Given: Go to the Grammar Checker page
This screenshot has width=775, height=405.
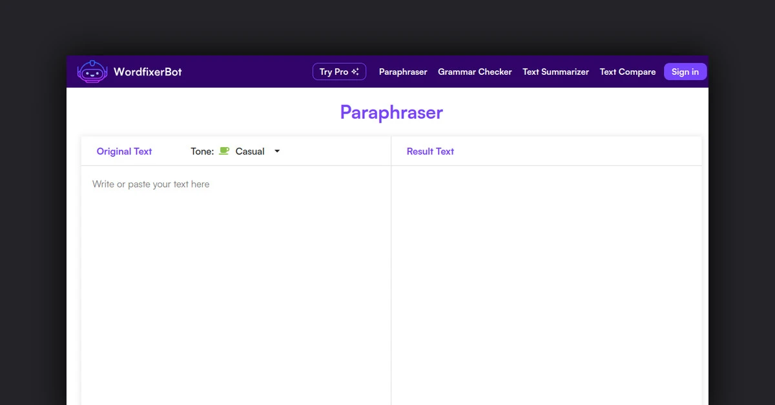Looking at the screenshot, I should (x=475, y=72).
